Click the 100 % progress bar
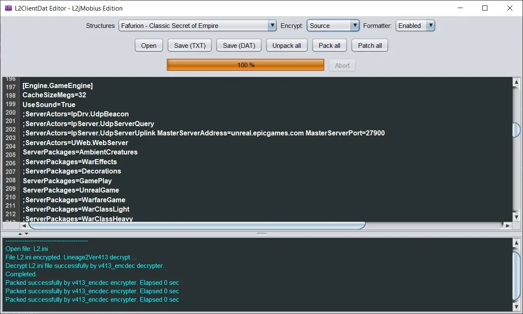The height and width of the screenshot is (314, 523). click(x=246, y=65)
